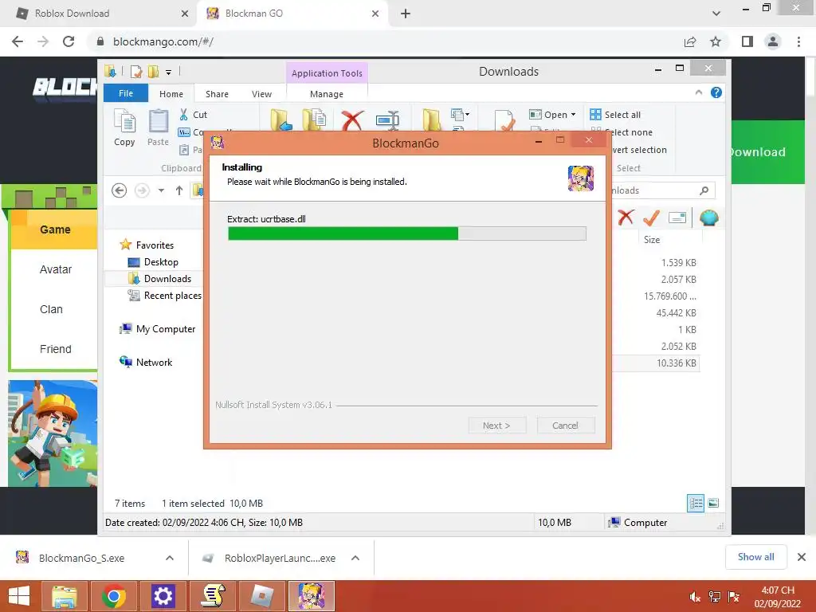Switch to Roblox Download browser tab

click(x=99, y=14)
